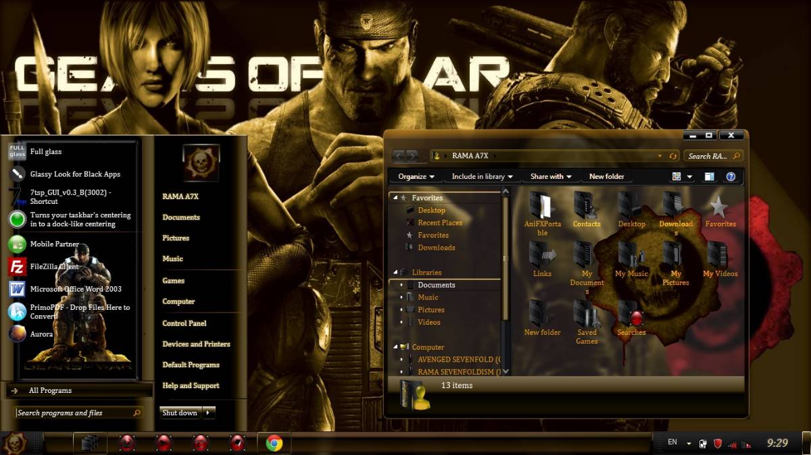Open All Programs in Start menu
Image resolution: width=811 pixels, height=455 pixels.
[80, 390]
